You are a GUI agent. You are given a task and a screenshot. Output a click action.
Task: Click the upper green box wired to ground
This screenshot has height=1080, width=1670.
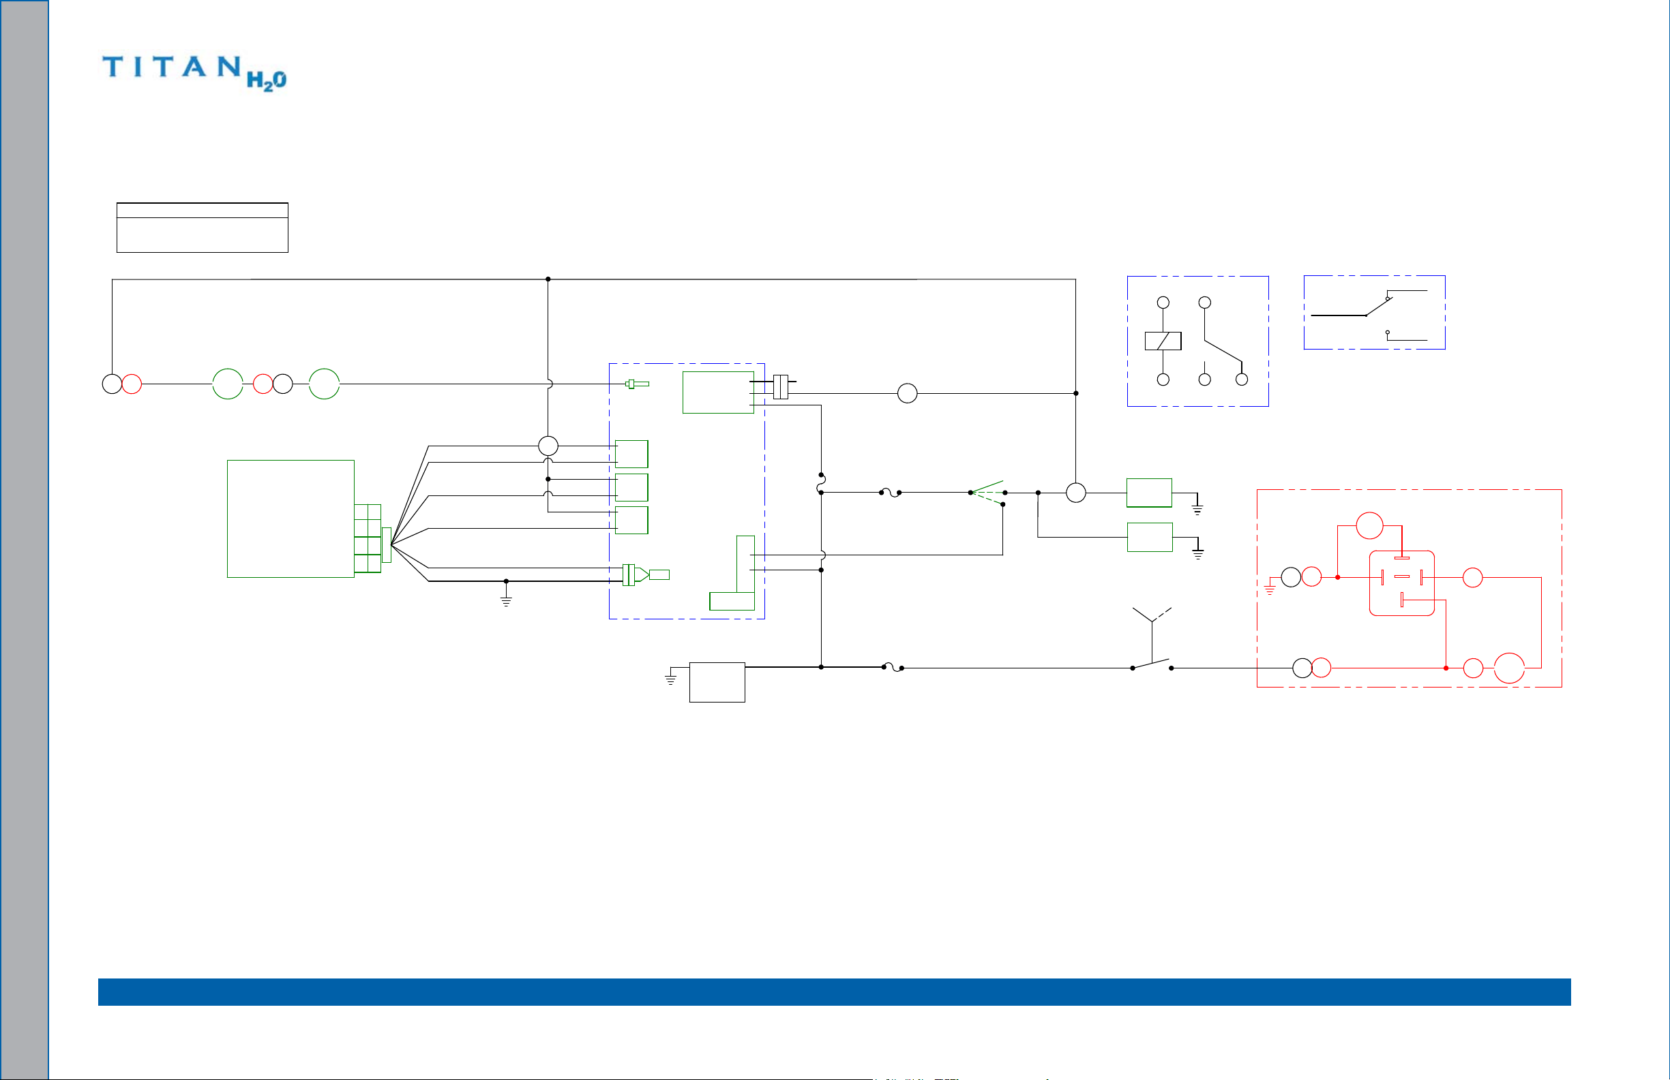pos(1149,493)
